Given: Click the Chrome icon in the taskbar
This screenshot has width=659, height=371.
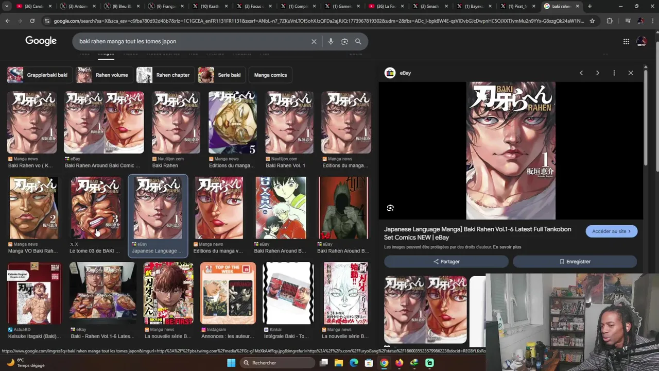Looking at the screenshot, I should click(x=384, y=363).
